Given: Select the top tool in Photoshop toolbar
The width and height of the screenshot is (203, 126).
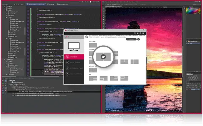Looking at the screenshot, I should [x=103, y=9].
